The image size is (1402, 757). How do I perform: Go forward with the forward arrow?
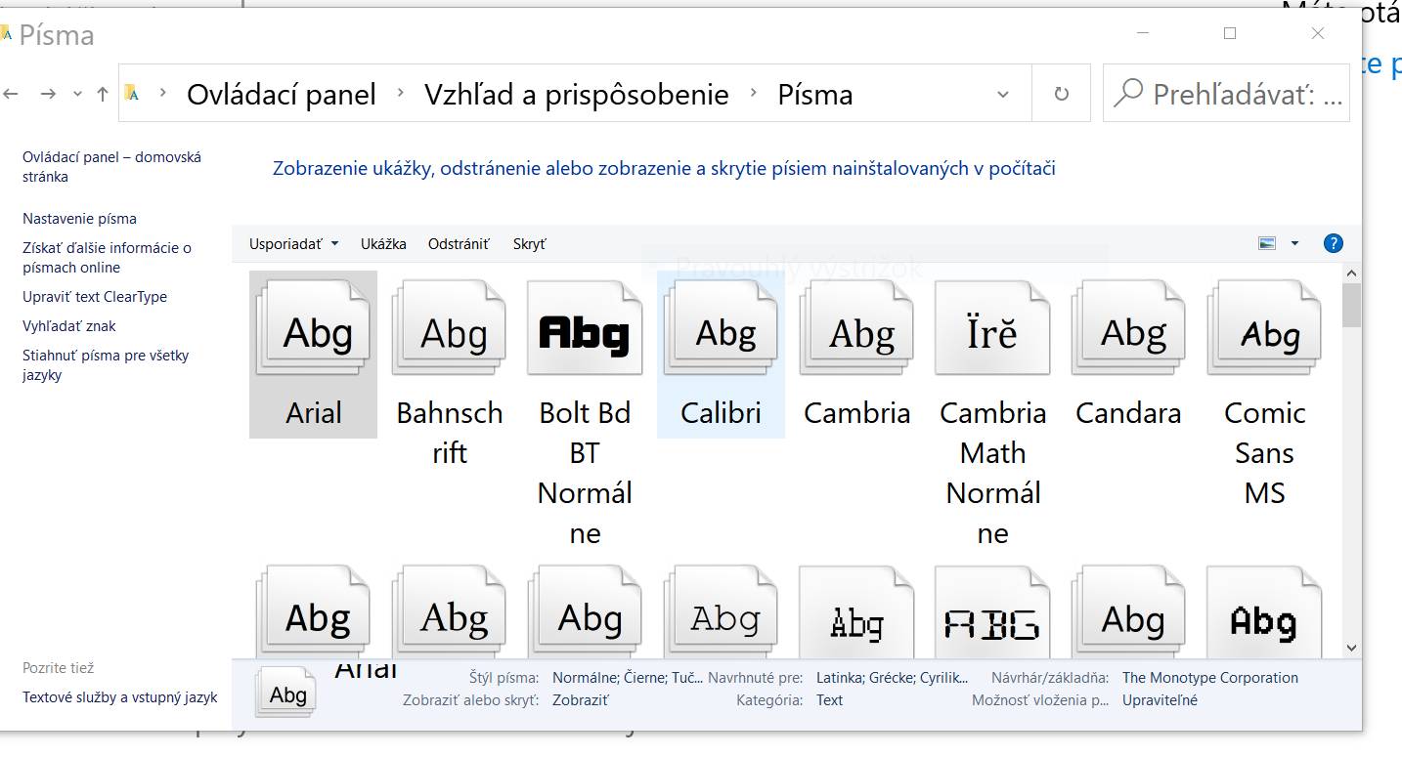48,94
